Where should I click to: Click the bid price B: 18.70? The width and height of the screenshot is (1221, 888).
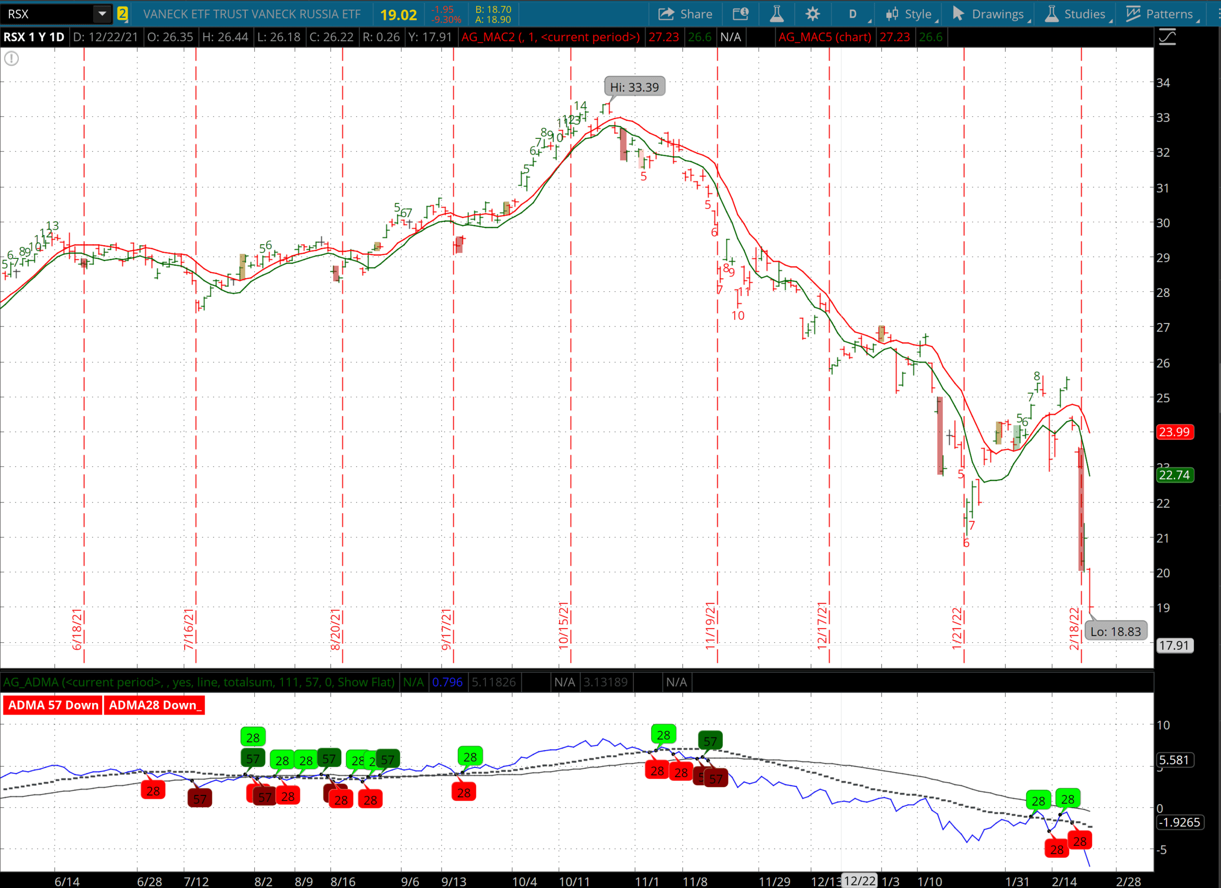[492, 9]
